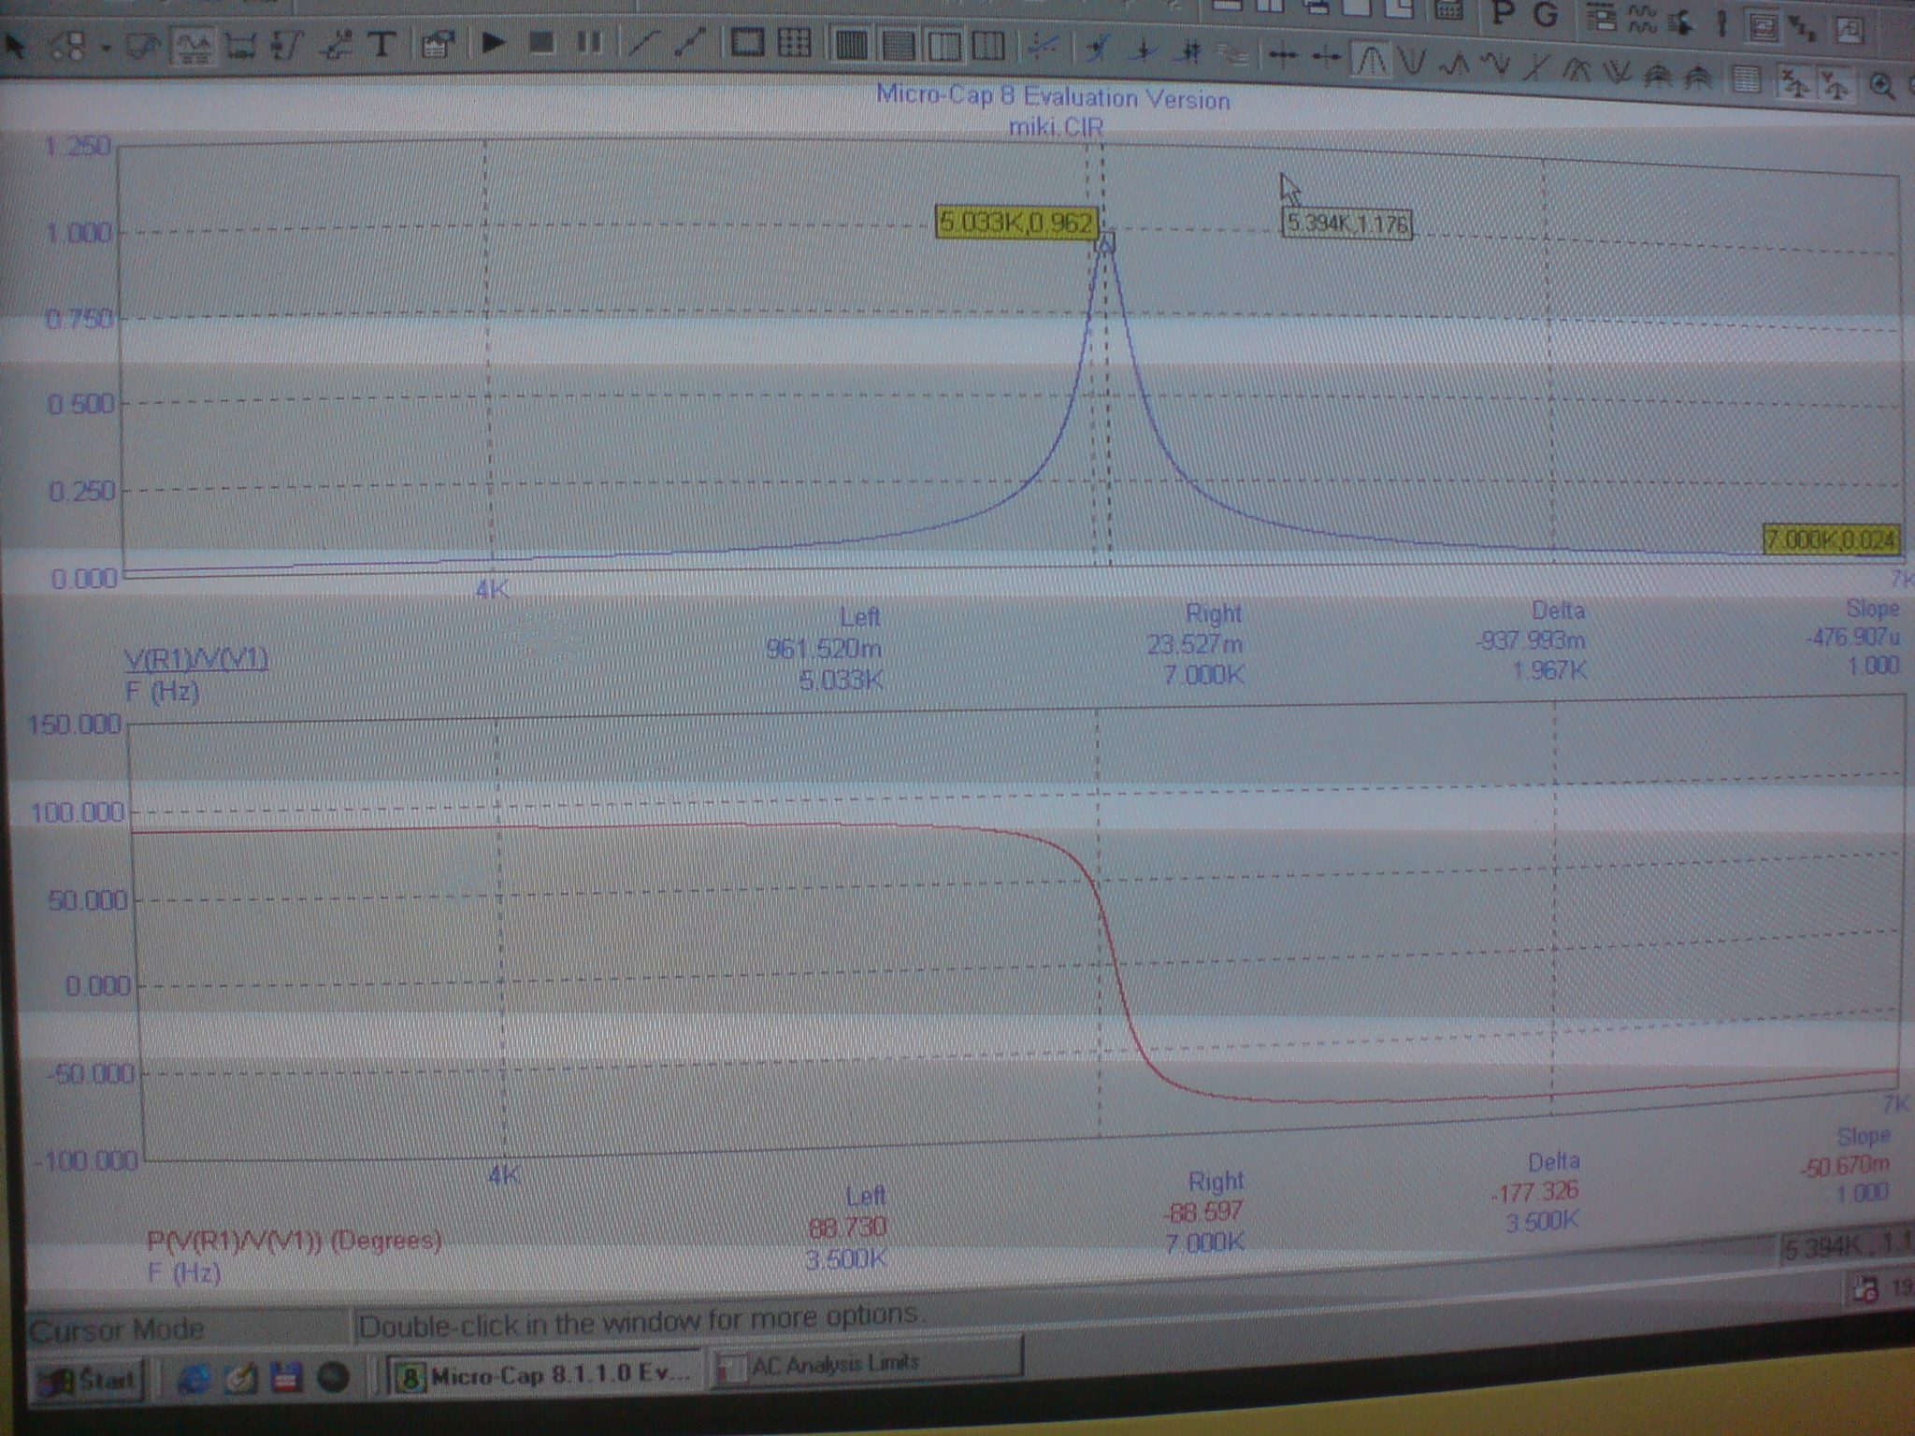
Task: Click the V(R1)/V(V1) plot label
Action: tap(196, 660)
